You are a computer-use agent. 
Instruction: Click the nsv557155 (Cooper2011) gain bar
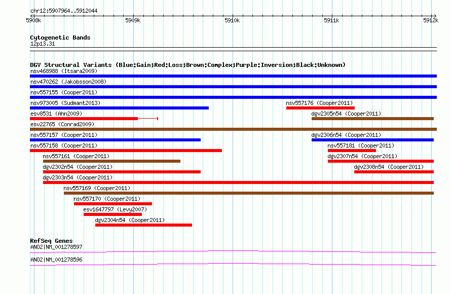click(x=233, y=97)
